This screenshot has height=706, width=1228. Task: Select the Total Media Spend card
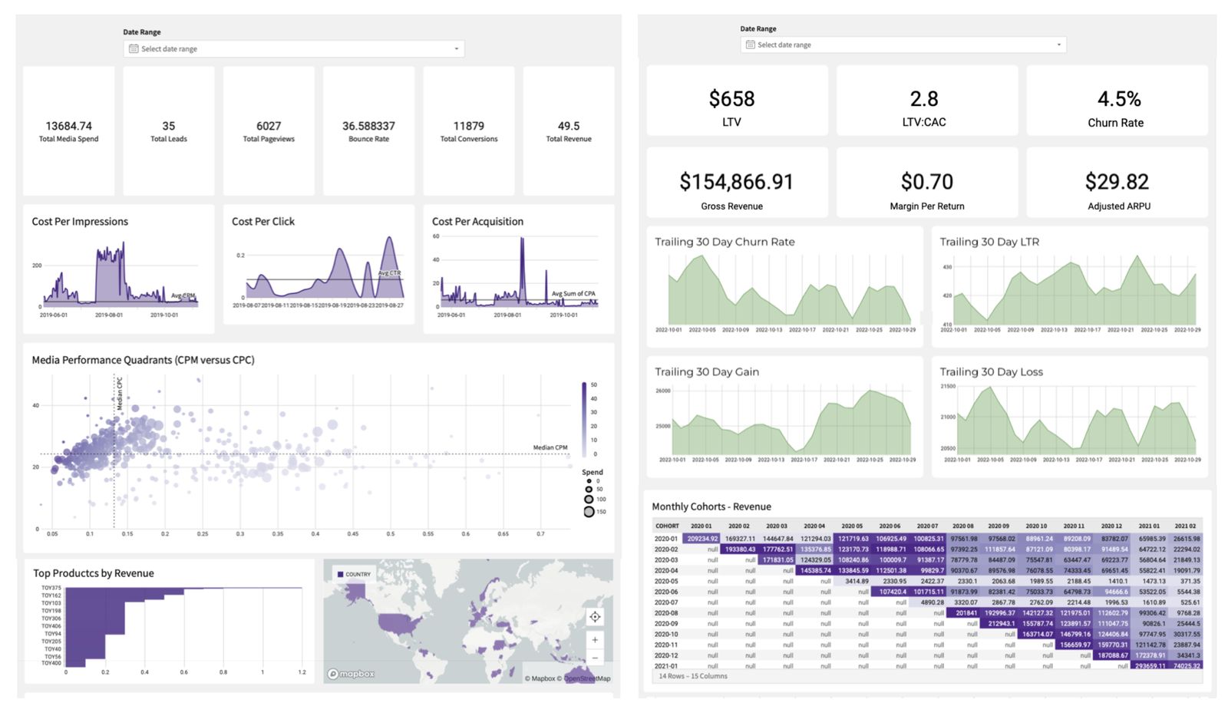pos(69,131)
